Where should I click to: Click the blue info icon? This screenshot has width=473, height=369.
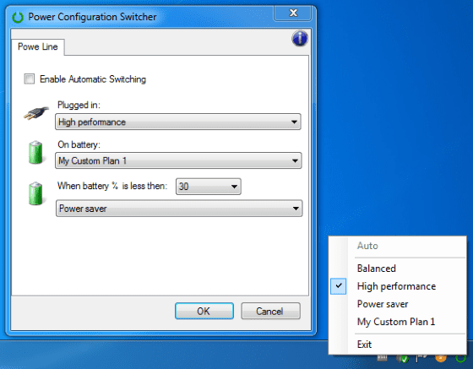(x=300, y=38)
